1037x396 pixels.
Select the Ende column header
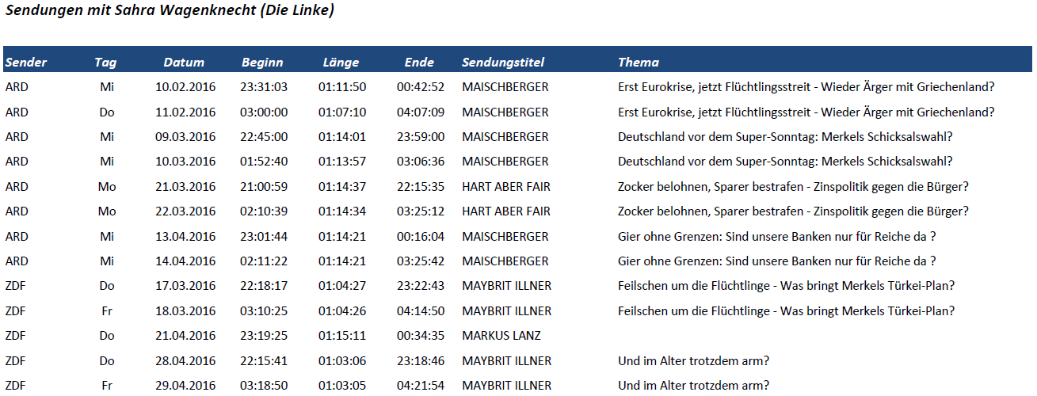click(419, 63)
